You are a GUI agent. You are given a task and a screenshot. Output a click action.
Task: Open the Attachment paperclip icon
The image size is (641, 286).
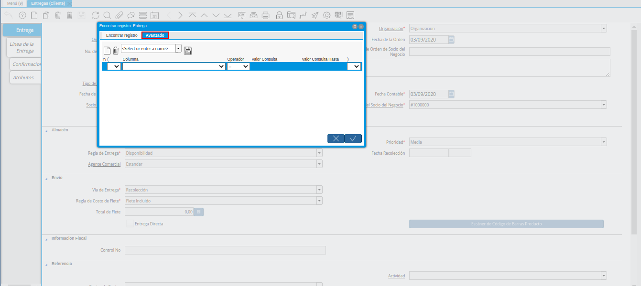tap(119, 15)
